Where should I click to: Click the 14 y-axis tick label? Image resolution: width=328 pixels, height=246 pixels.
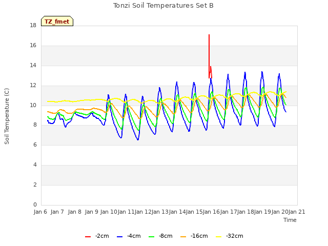[x=33, y=66]
